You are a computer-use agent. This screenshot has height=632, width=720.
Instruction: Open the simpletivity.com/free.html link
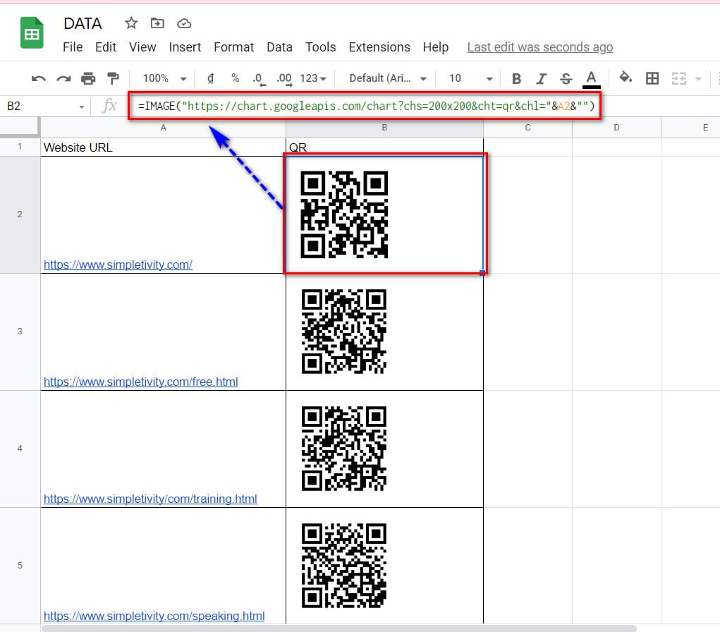click(140, 382)
